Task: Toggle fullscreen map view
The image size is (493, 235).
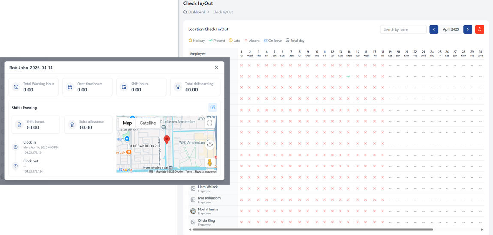Action: [x=210, y=123]
